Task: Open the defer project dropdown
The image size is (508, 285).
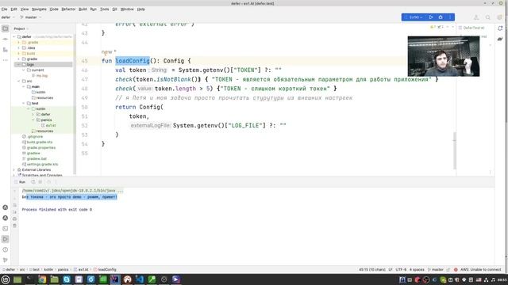Action: 8,17
